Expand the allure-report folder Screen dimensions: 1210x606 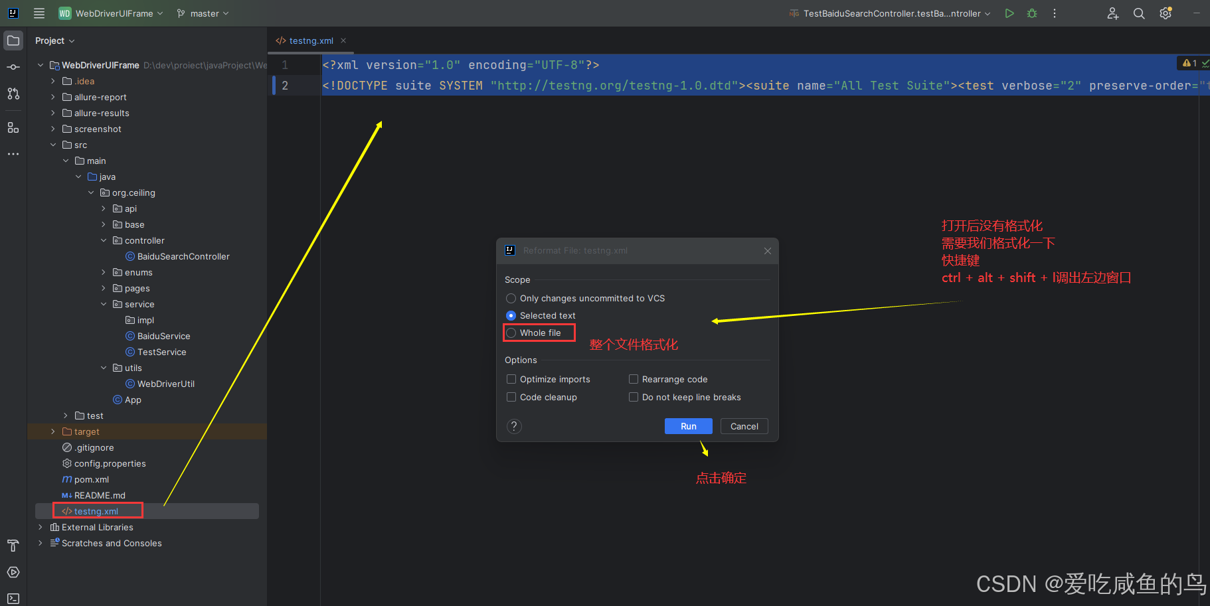pos(53,97)
